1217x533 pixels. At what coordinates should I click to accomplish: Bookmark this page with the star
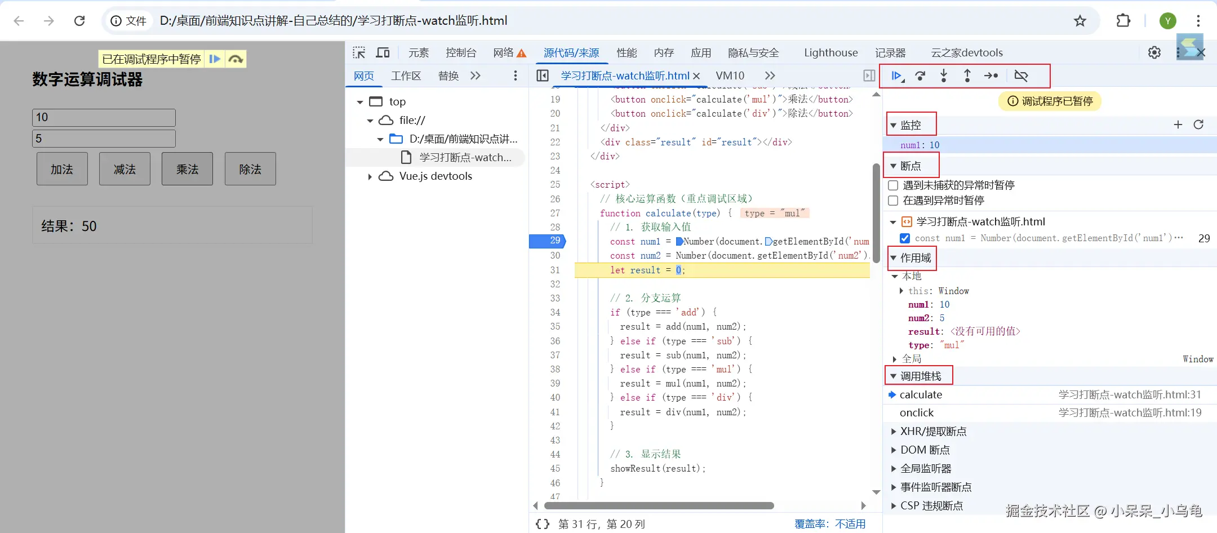(x=1080, y=21)
